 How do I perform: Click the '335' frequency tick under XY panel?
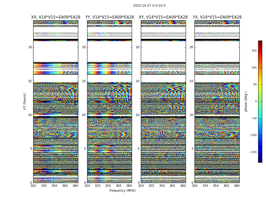[x=151, y=186]
